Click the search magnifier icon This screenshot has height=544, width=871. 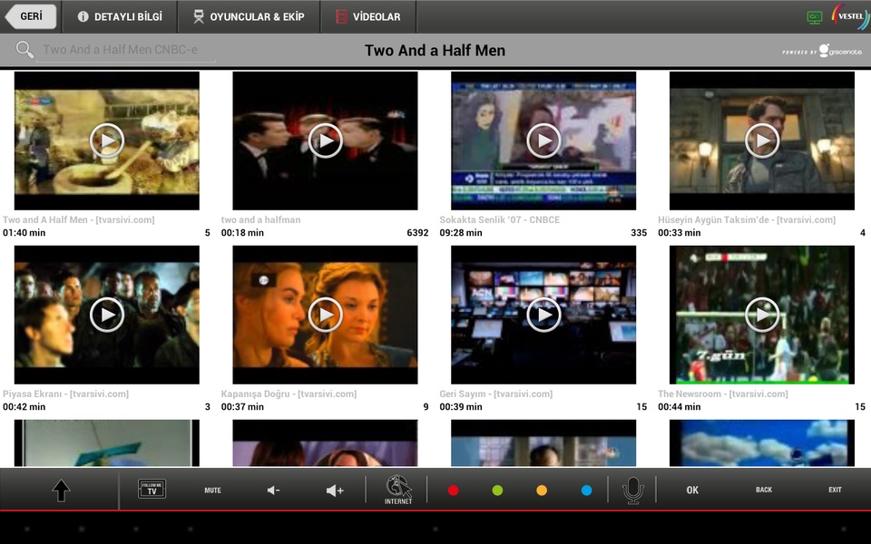[24, 49]
